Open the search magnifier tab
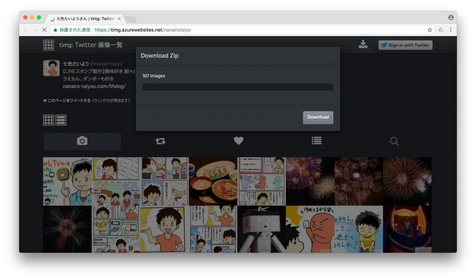This screenshot has width=476, height=280. coord(394,141)
